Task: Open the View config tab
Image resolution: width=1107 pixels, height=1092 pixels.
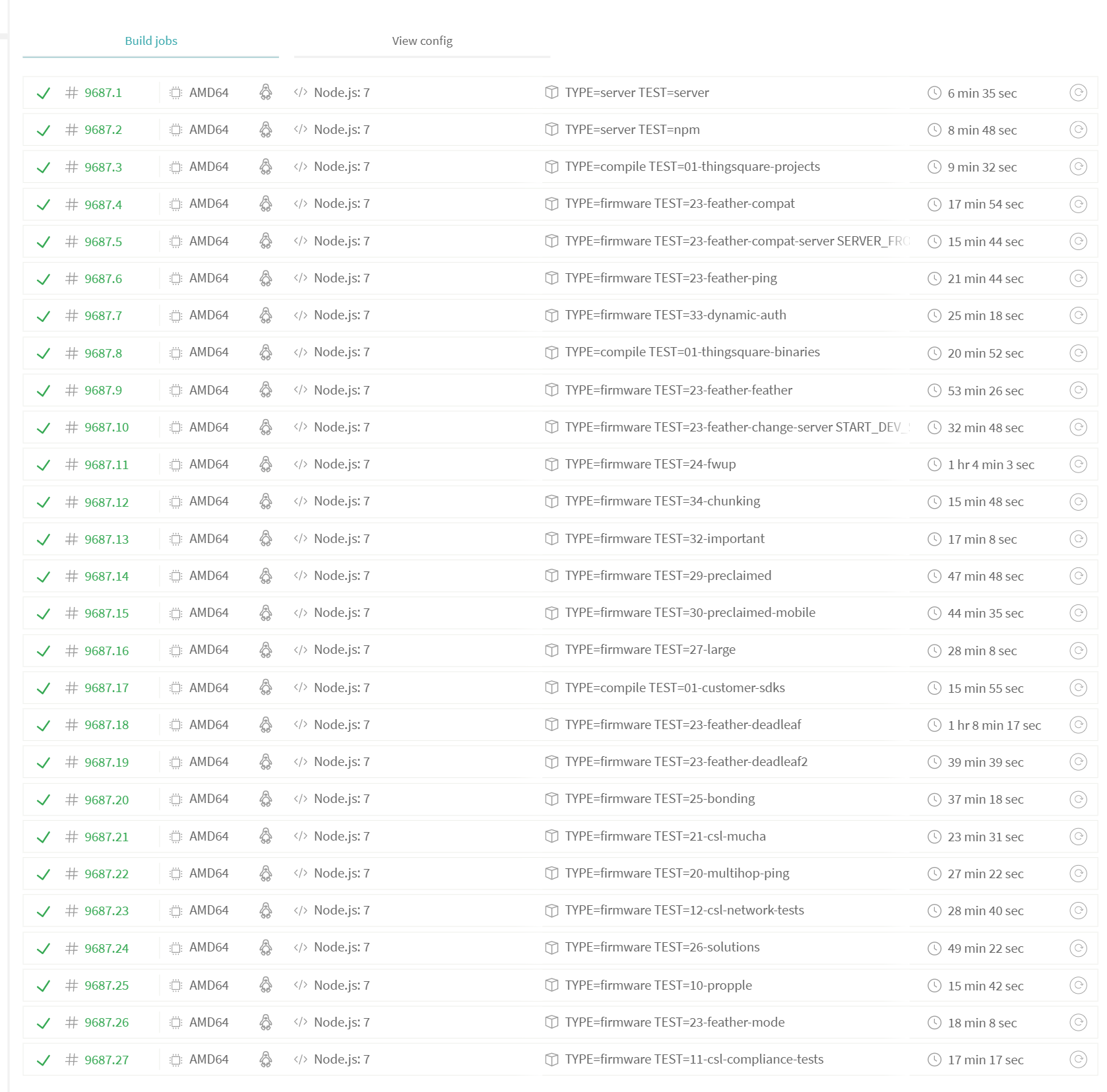Action: click(422, 41)
